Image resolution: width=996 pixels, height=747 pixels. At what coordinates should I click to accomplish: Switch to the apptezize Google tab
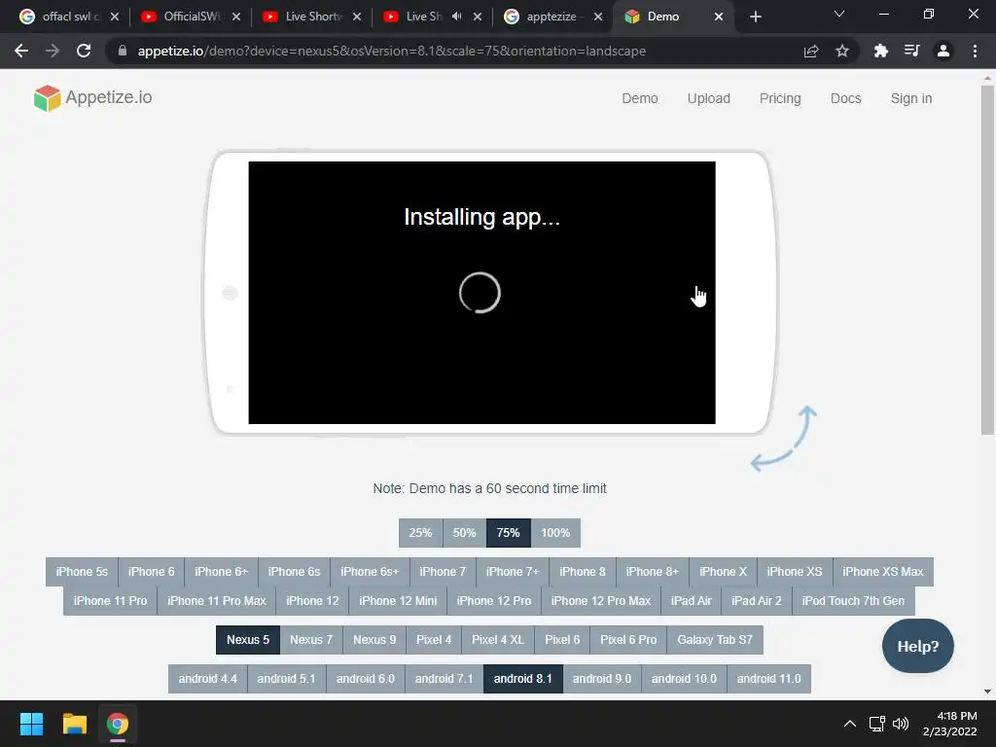click(x=541, y=17)
